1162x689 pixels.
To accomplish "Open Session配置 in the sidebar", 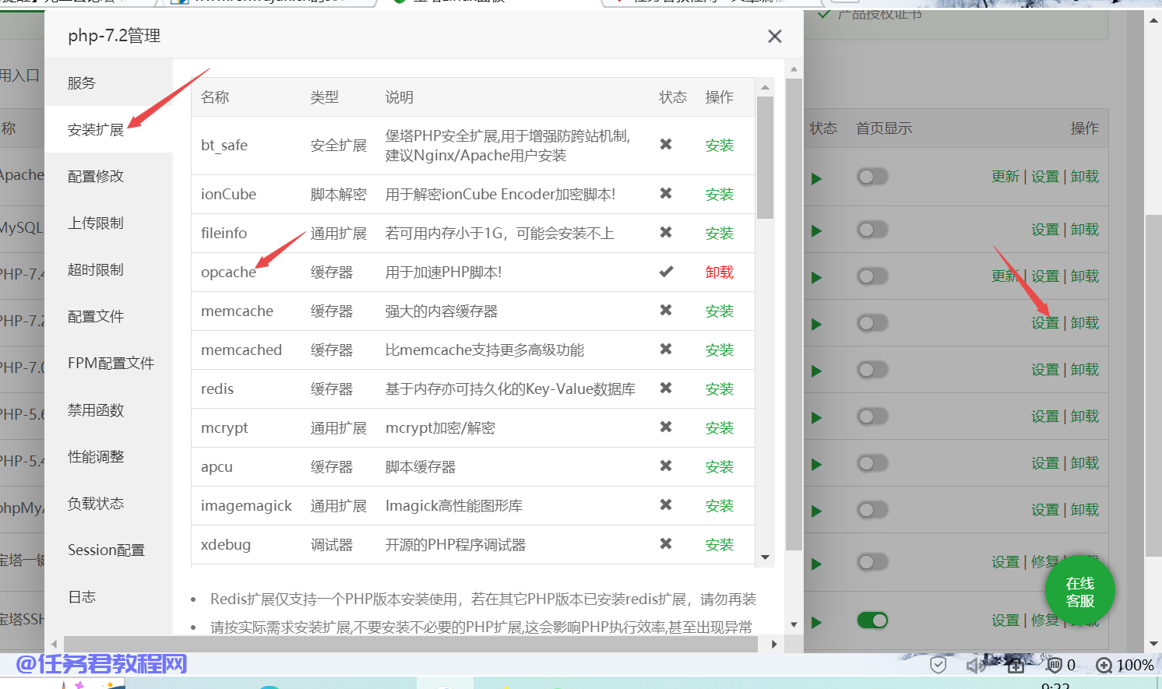I will coord(108,550).
